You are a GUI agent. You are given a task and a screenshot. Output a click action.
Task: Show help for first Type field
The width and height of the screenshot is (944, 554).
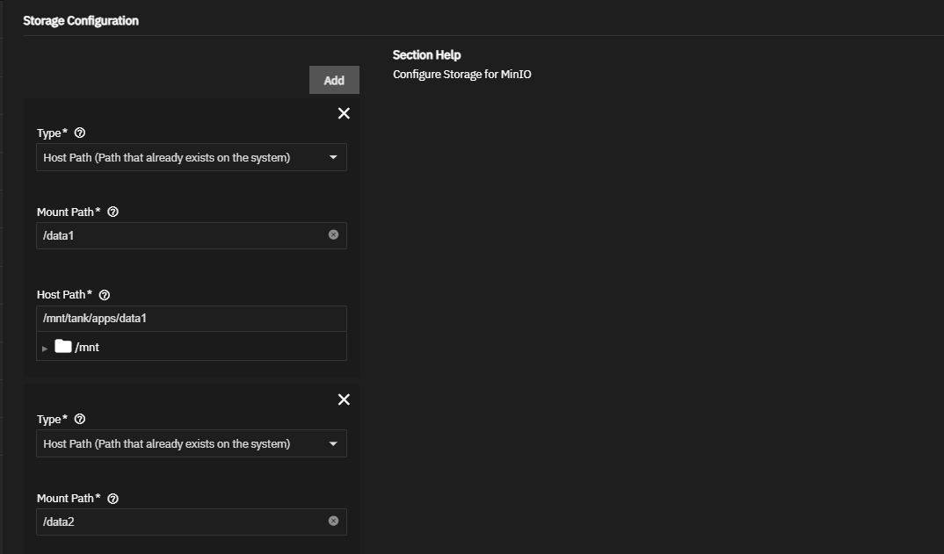(x=80, y=133)
